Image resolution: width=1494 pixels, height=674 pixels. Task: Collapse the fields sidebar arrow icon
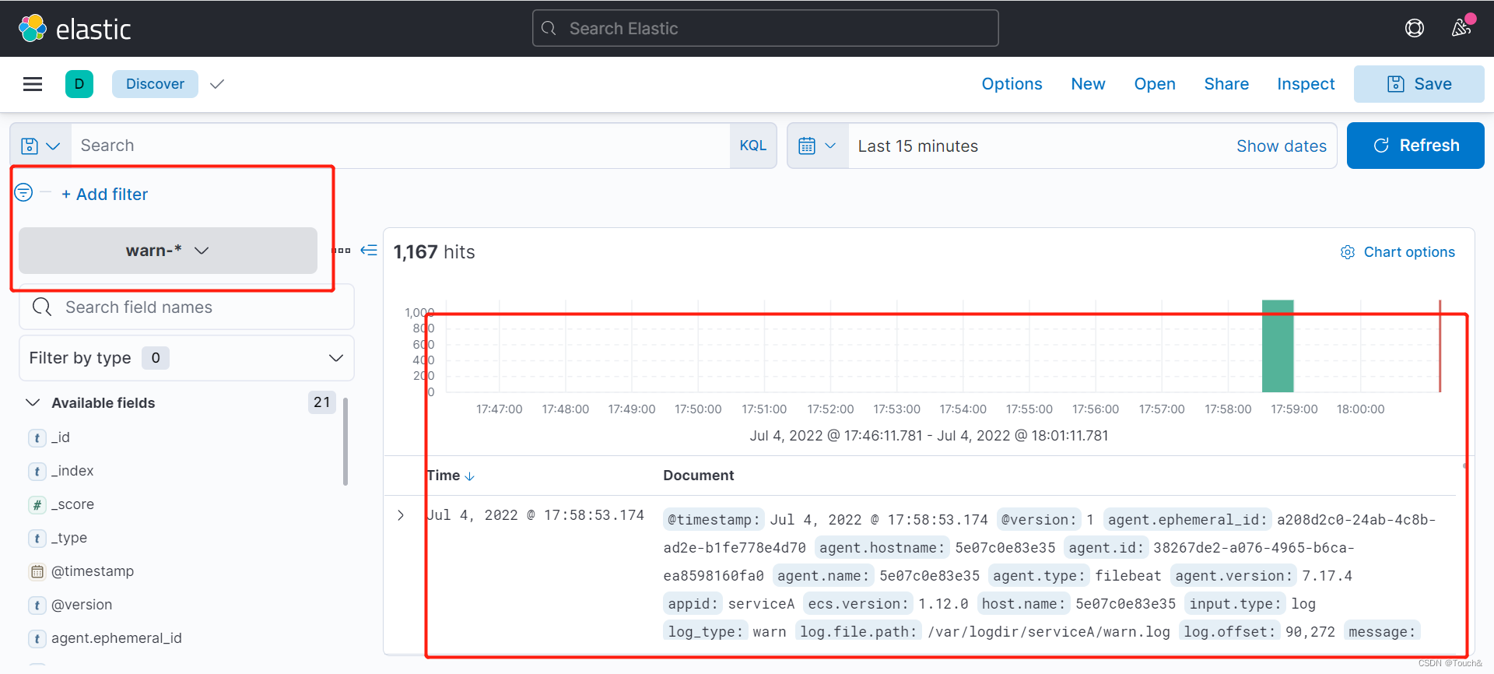(369, 250)
